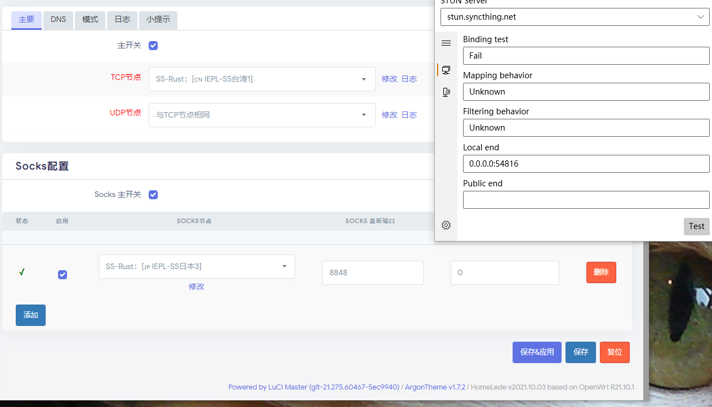The width and height of the screenshot is (712, 407).
Task: Click the Test button in the STUN panel
Action: 696,226
